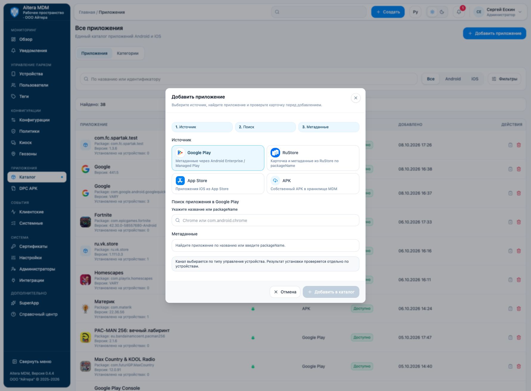Filter the app list by iOS

pyautogui.click(x=475, y=79)
